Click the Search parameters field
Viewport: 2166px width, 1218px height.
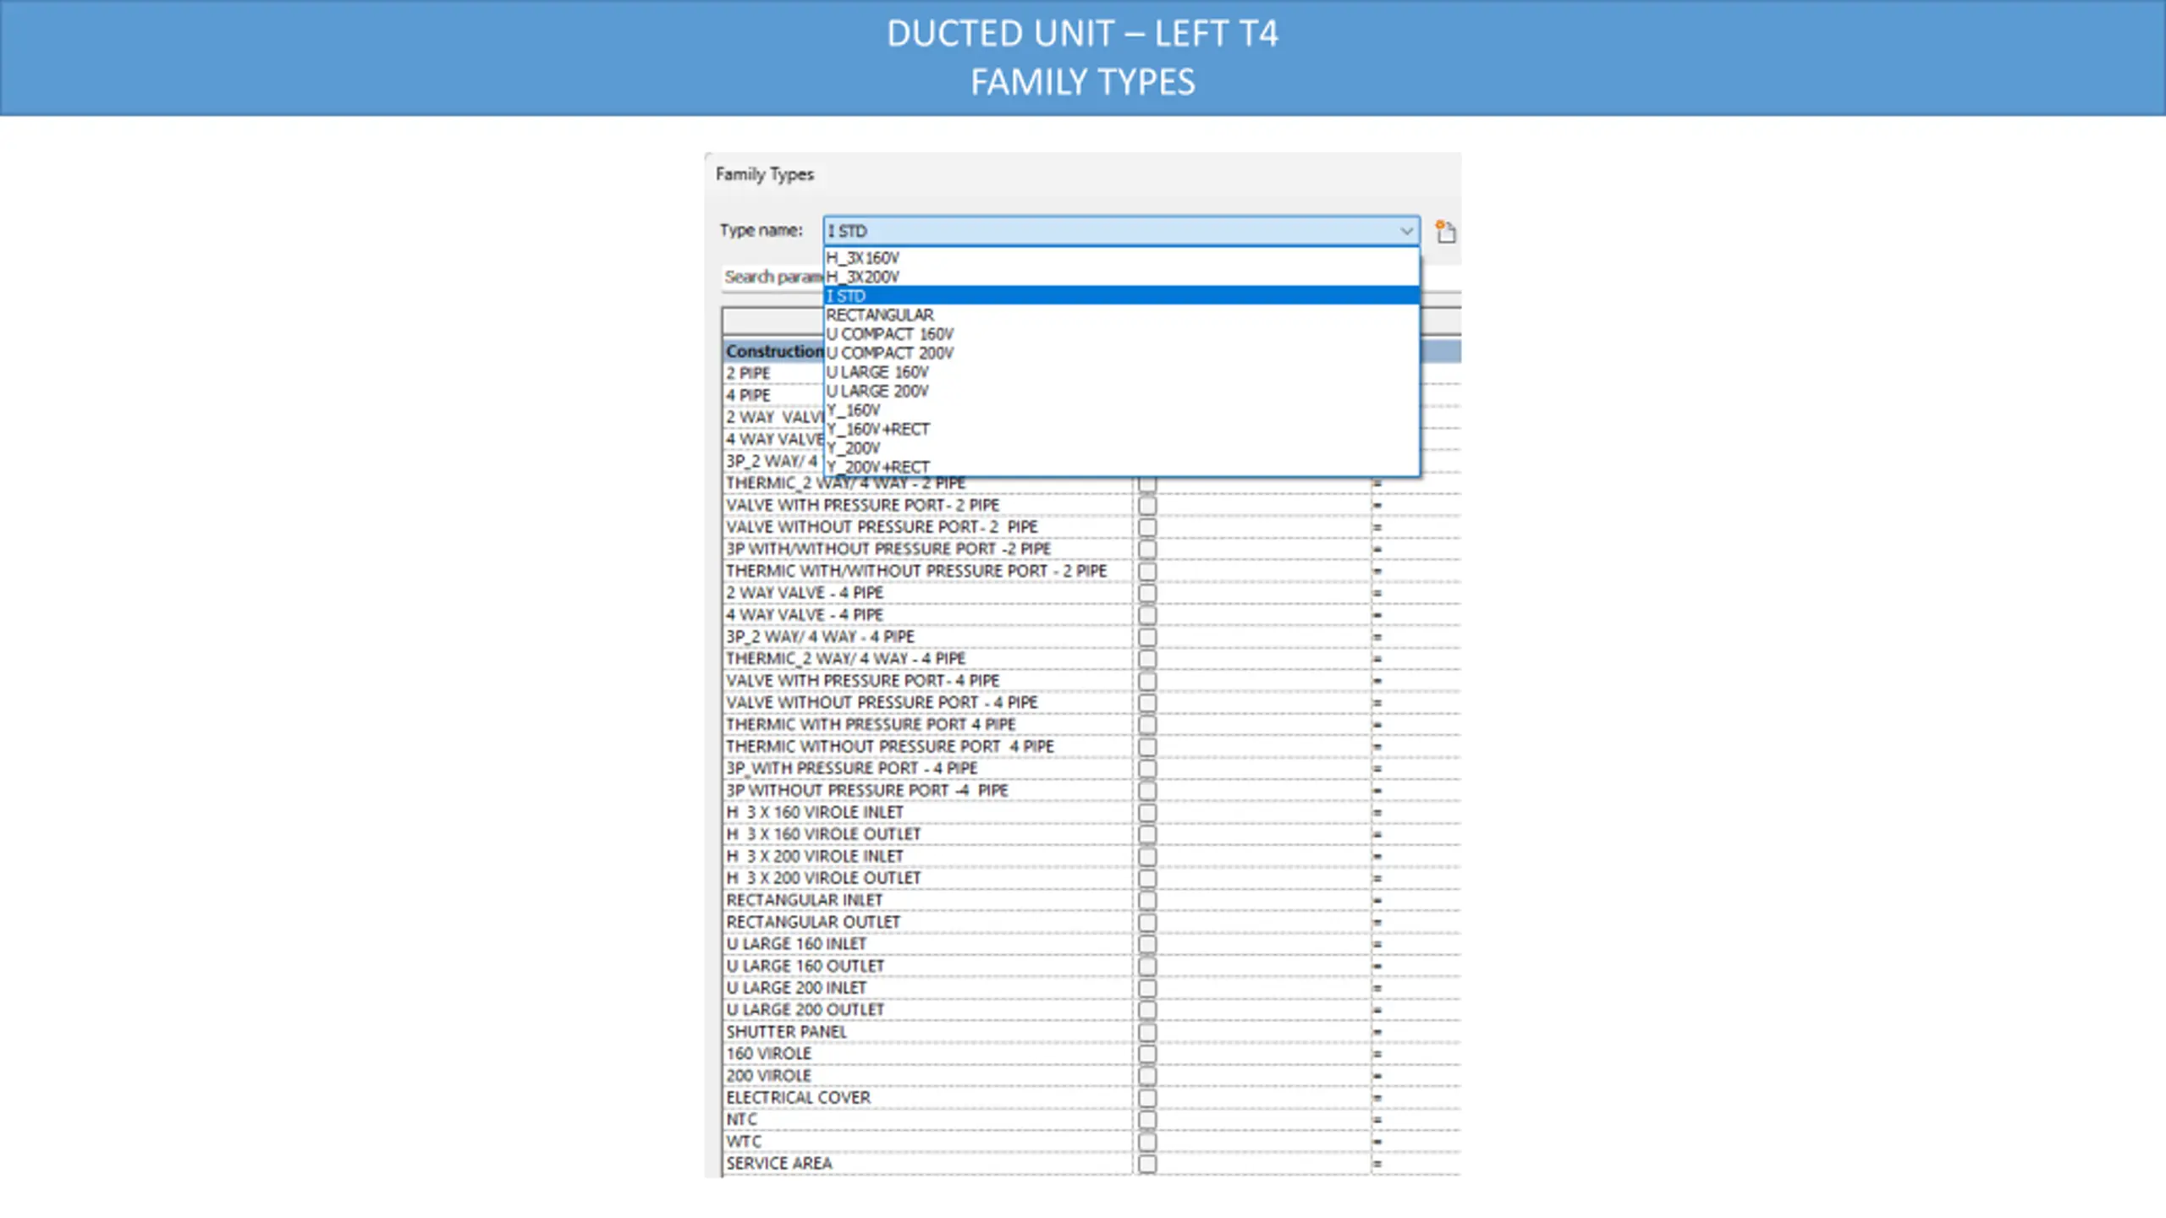pyautogui.click(x=772, y=277)
